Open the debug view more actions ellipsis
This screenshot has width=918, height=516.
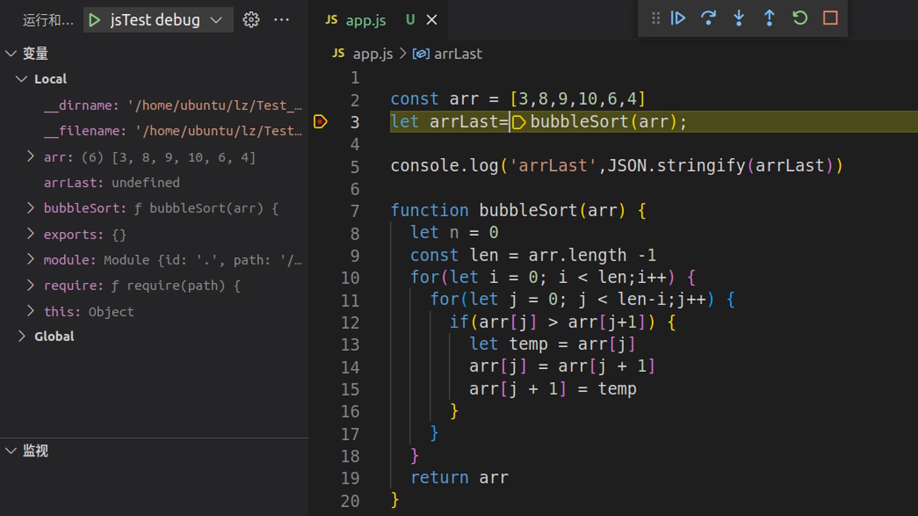click(x=281, y=20)
